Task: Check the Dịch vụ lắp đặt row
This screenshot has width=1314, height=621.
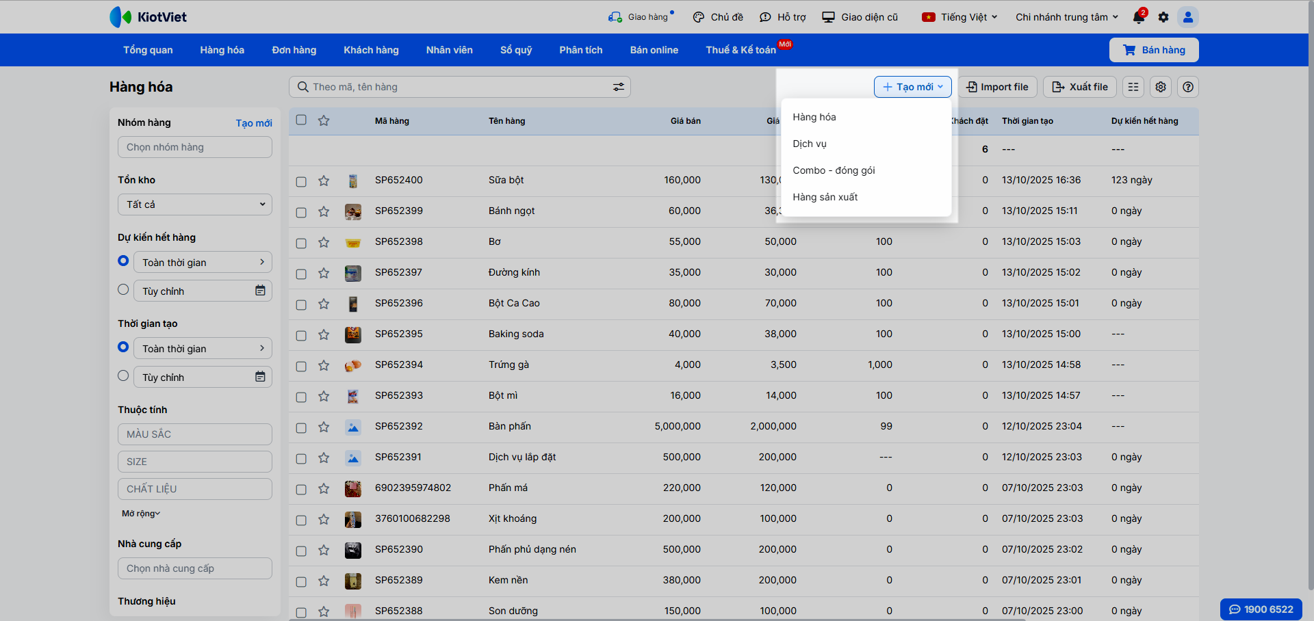Action: pyautogui.click(x=301, y=458)
